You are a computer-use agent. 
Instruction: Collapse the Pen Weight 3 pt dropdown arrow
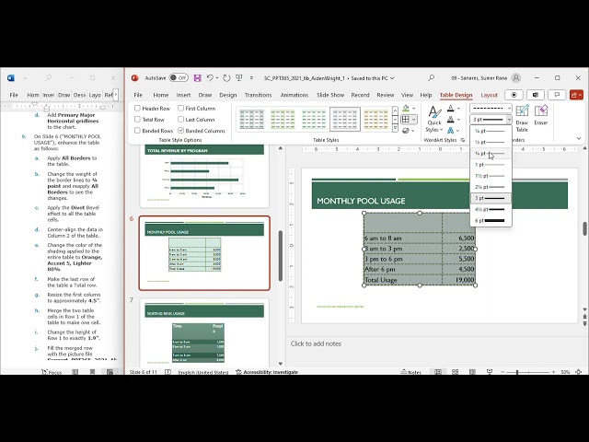(509, 120)
